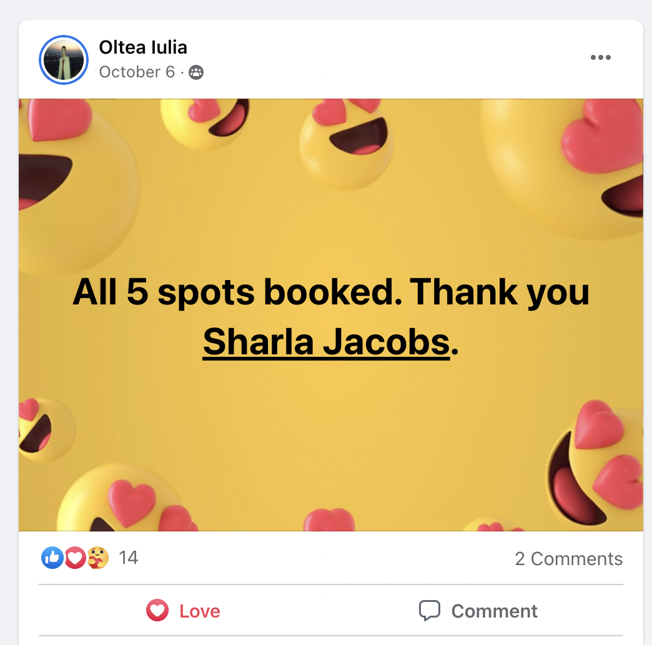
Task: Click the Oltea Iulia author name
Action: (143, 47)
